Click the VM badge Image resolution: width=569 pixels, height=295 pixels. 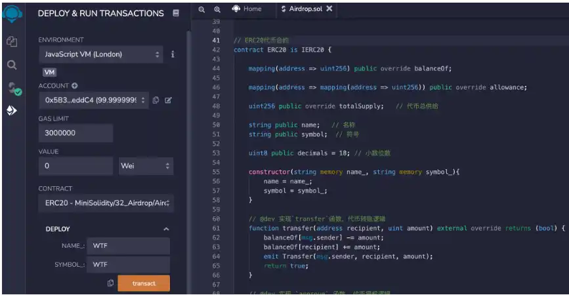(49, 72)
